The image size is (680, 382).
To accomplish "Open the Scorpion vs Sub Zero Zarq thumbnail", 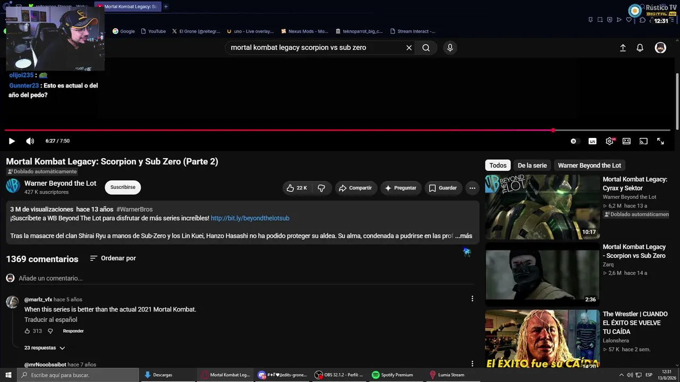I will 542,274.
